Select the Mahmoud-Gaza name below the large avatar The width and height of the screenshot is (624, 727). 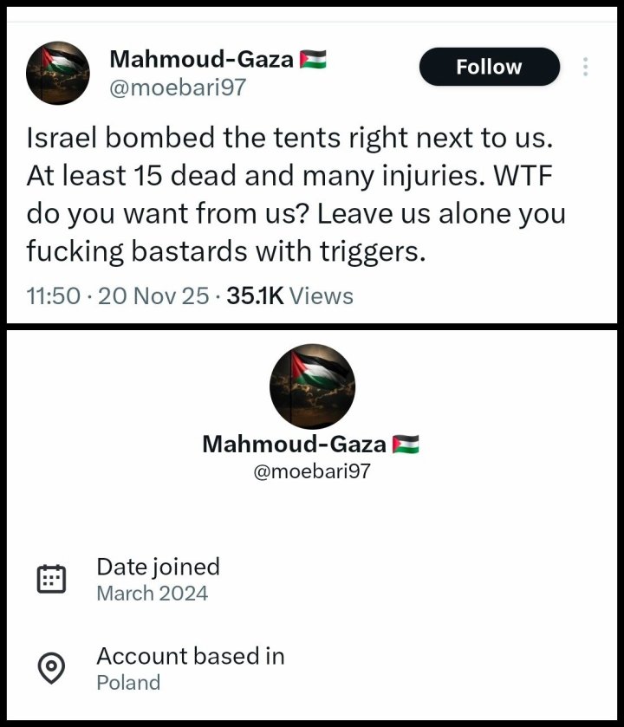(x=294, y=445)
